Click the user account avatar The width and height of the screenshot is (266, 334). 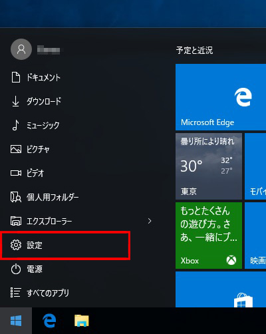21,49
